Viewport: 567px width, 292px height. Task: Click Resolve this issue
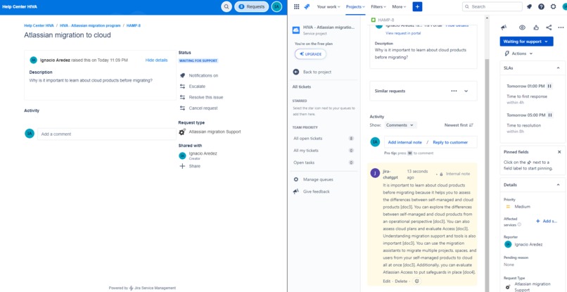point(201,97)
